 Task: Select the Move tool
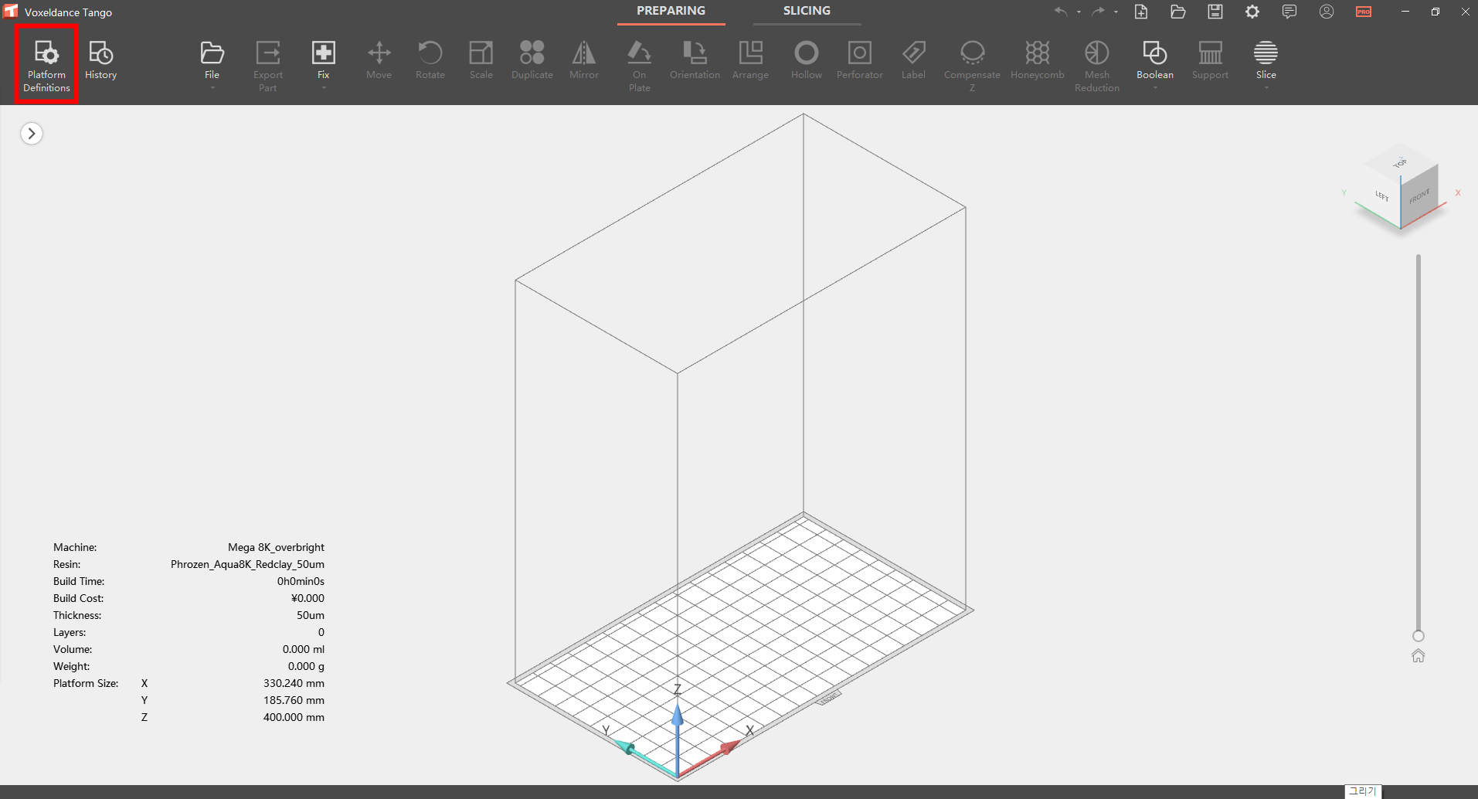[379, 60]
